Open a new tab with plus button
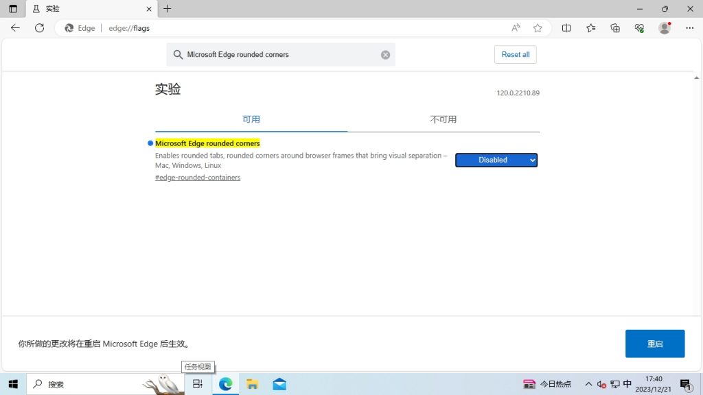 168,8
